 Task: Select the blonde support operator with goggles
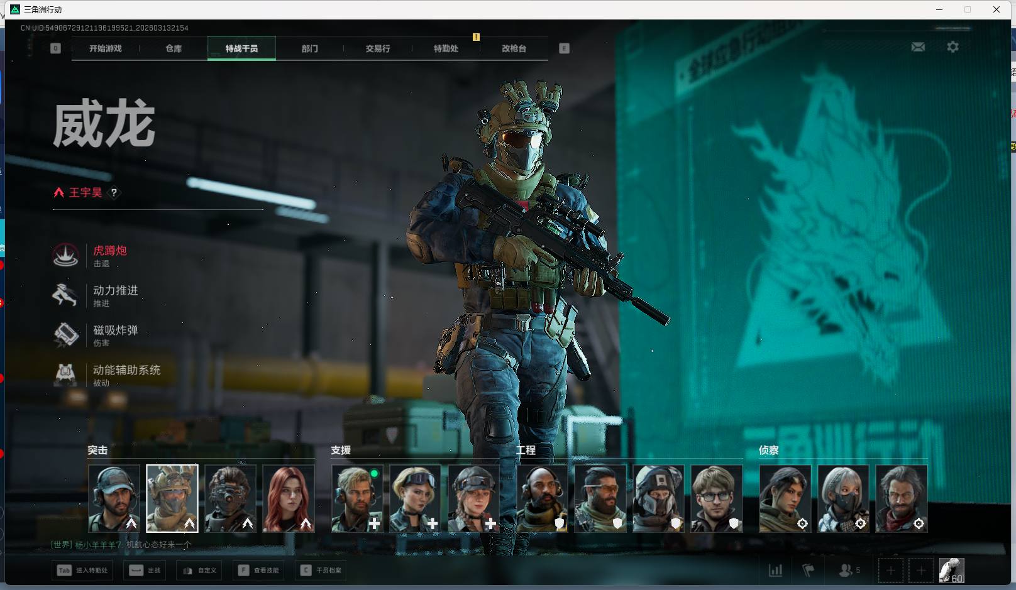tap(415, 498)
